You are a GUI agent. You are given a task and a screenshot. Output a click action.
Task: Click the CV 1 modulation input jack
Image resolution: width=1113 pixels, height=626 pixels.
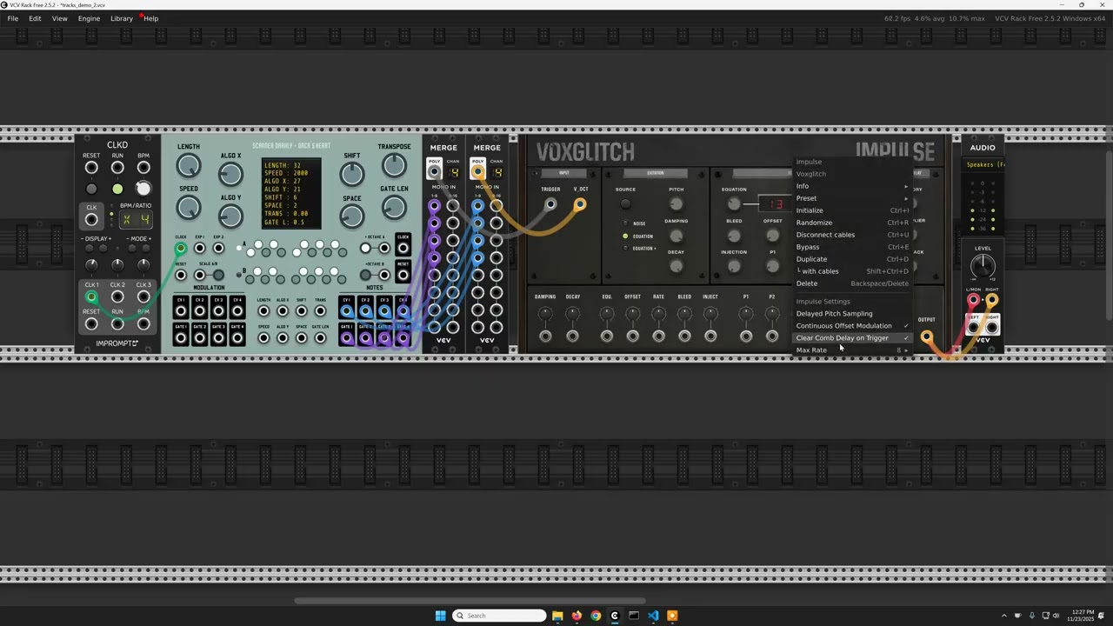(x=181, y=310)
